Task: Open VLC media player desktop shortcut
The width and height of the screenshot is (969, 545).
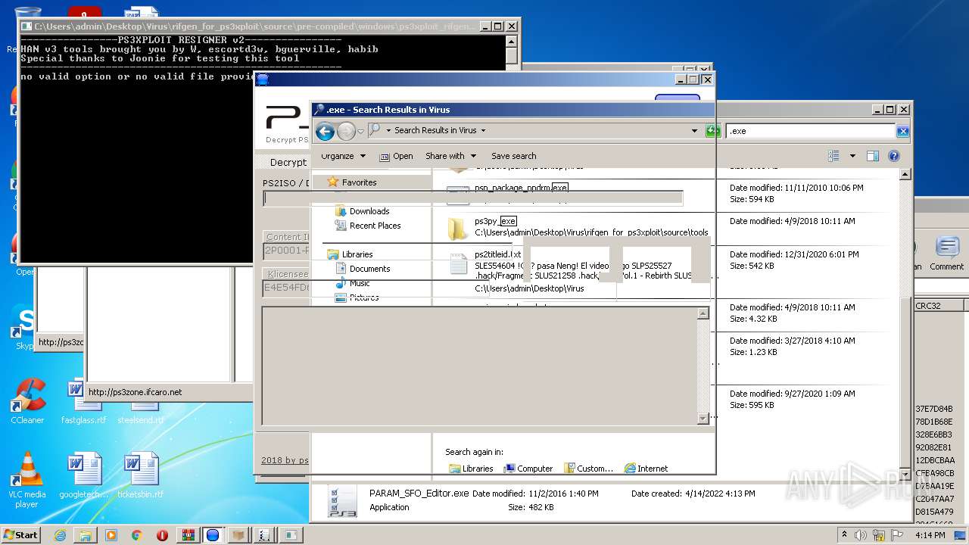Action: 27,481
